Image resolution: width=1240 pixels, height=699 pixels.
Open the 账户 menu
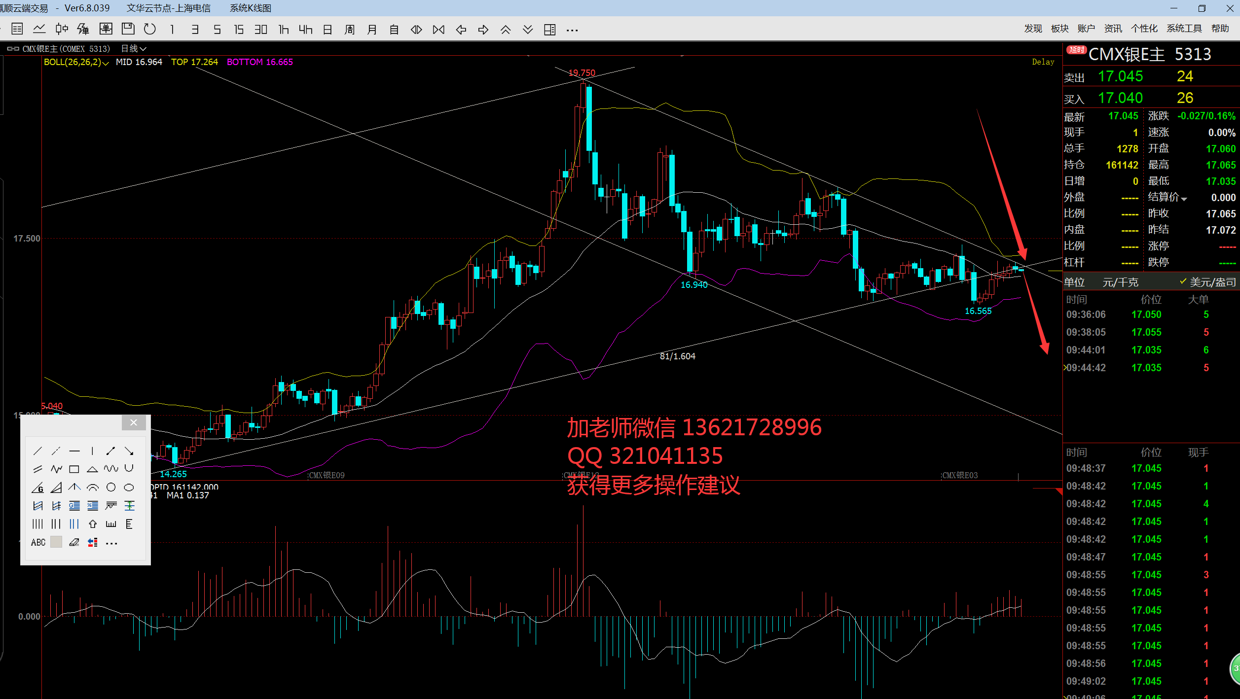[x=1086, y=29]
